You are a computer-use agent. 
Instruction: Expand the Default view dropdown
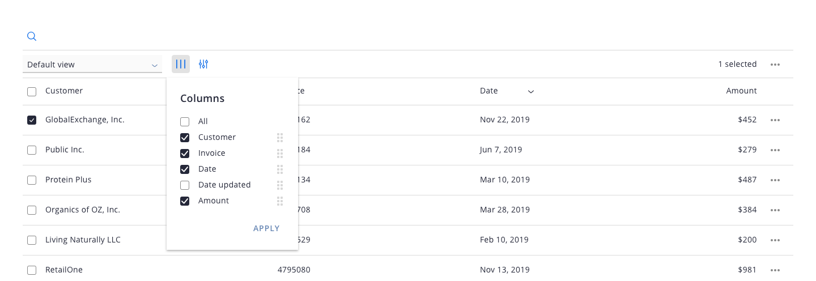92,65
